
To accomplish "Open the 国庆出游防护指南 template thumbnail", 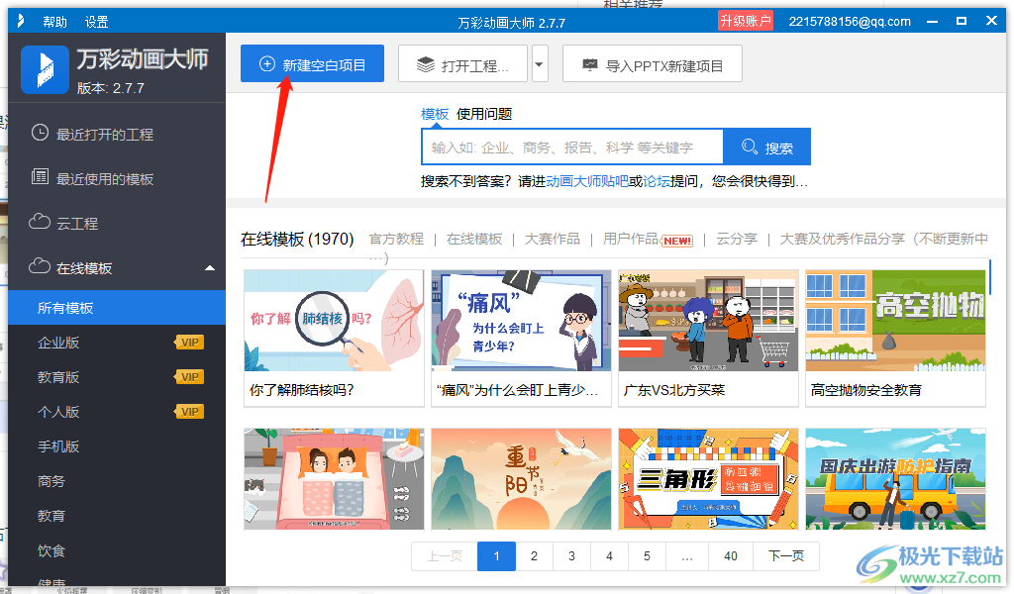I will [x=895, y=479].
